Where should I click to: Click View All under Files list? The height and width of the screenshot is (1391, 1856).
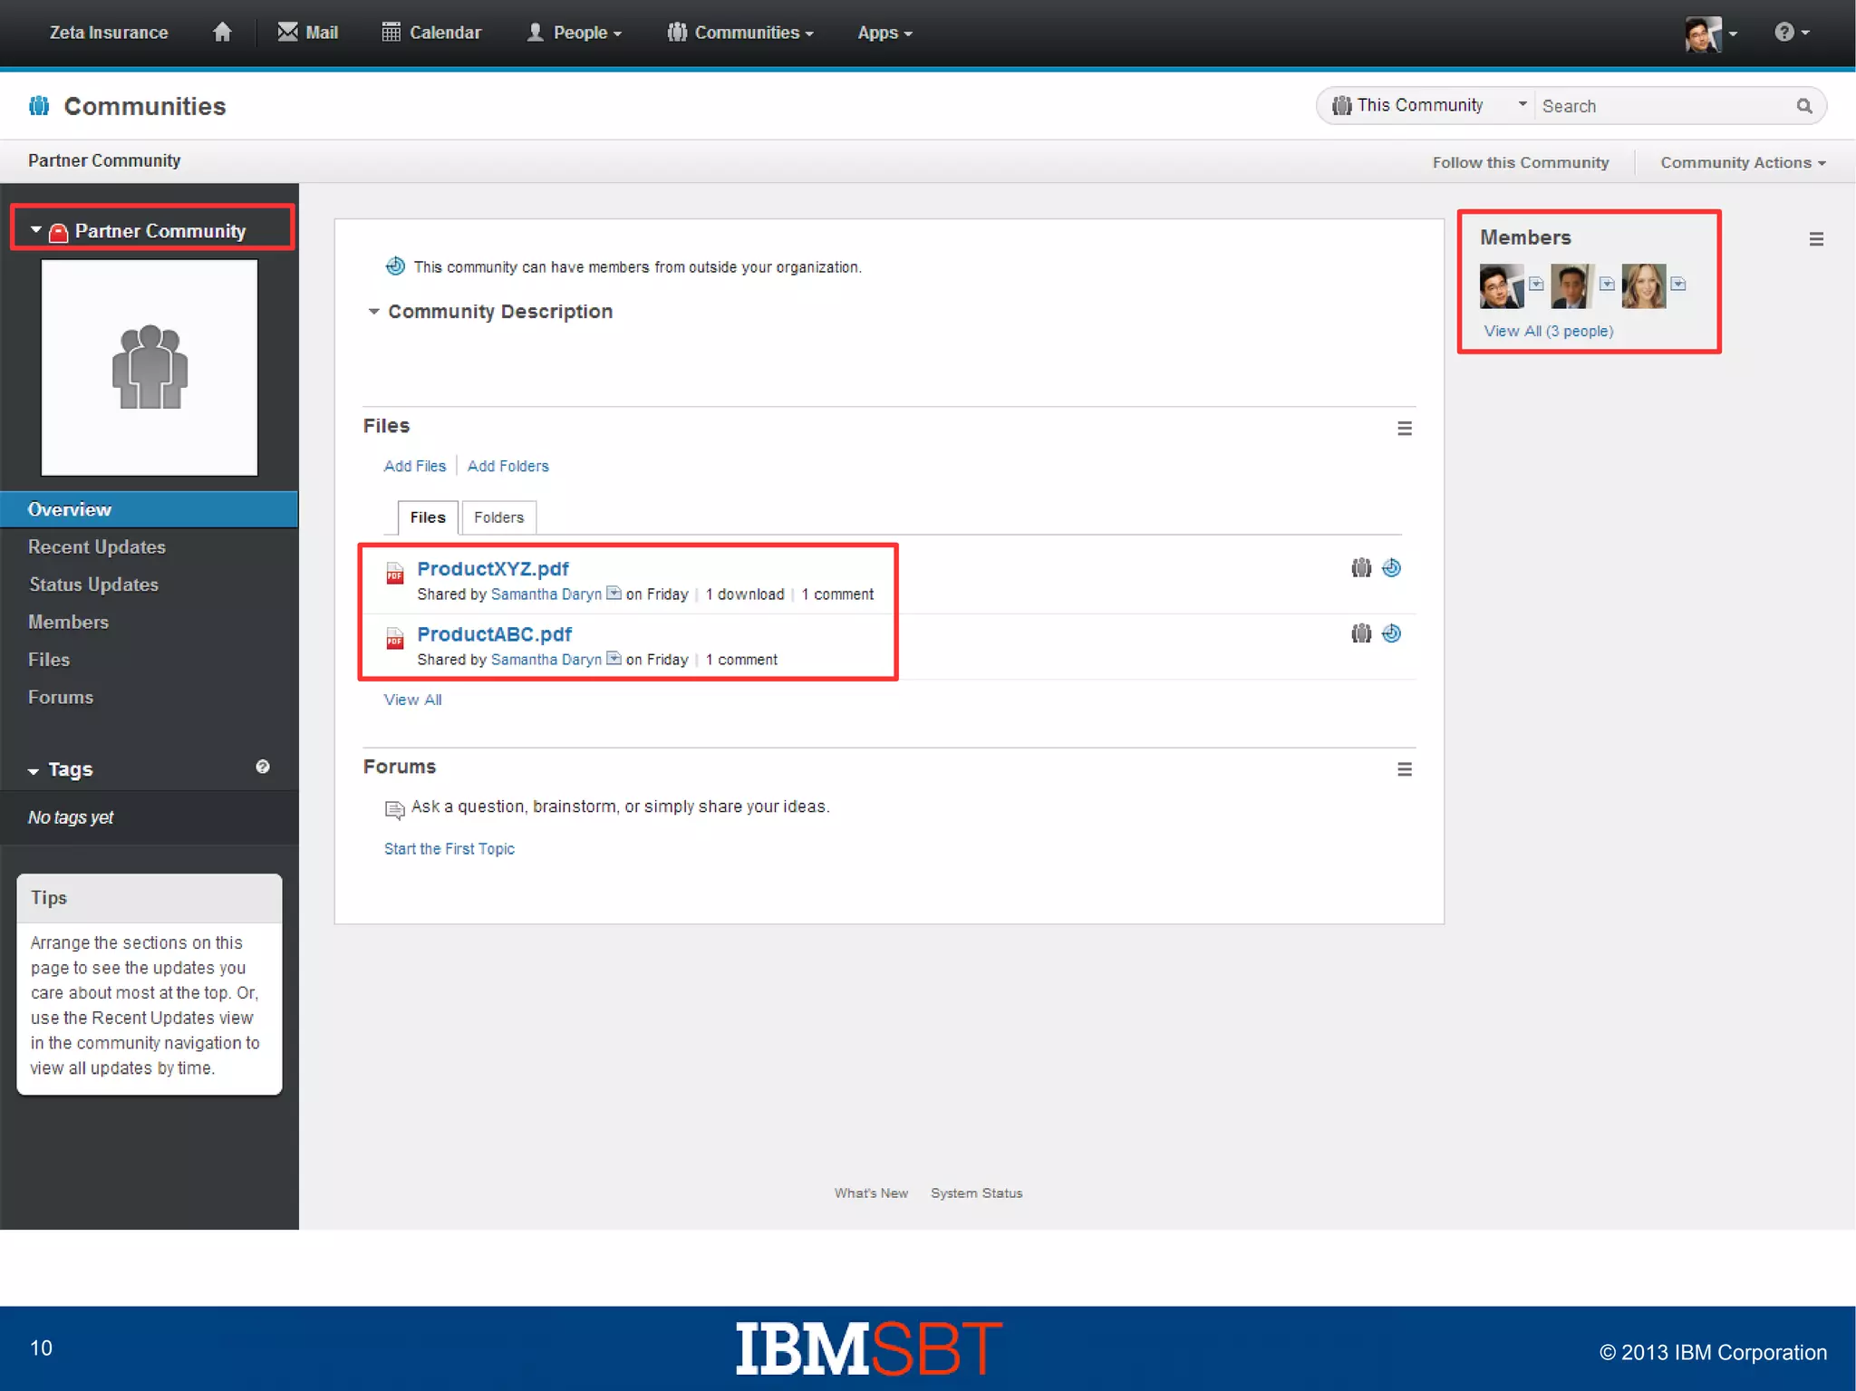click(x=412, y=700)
